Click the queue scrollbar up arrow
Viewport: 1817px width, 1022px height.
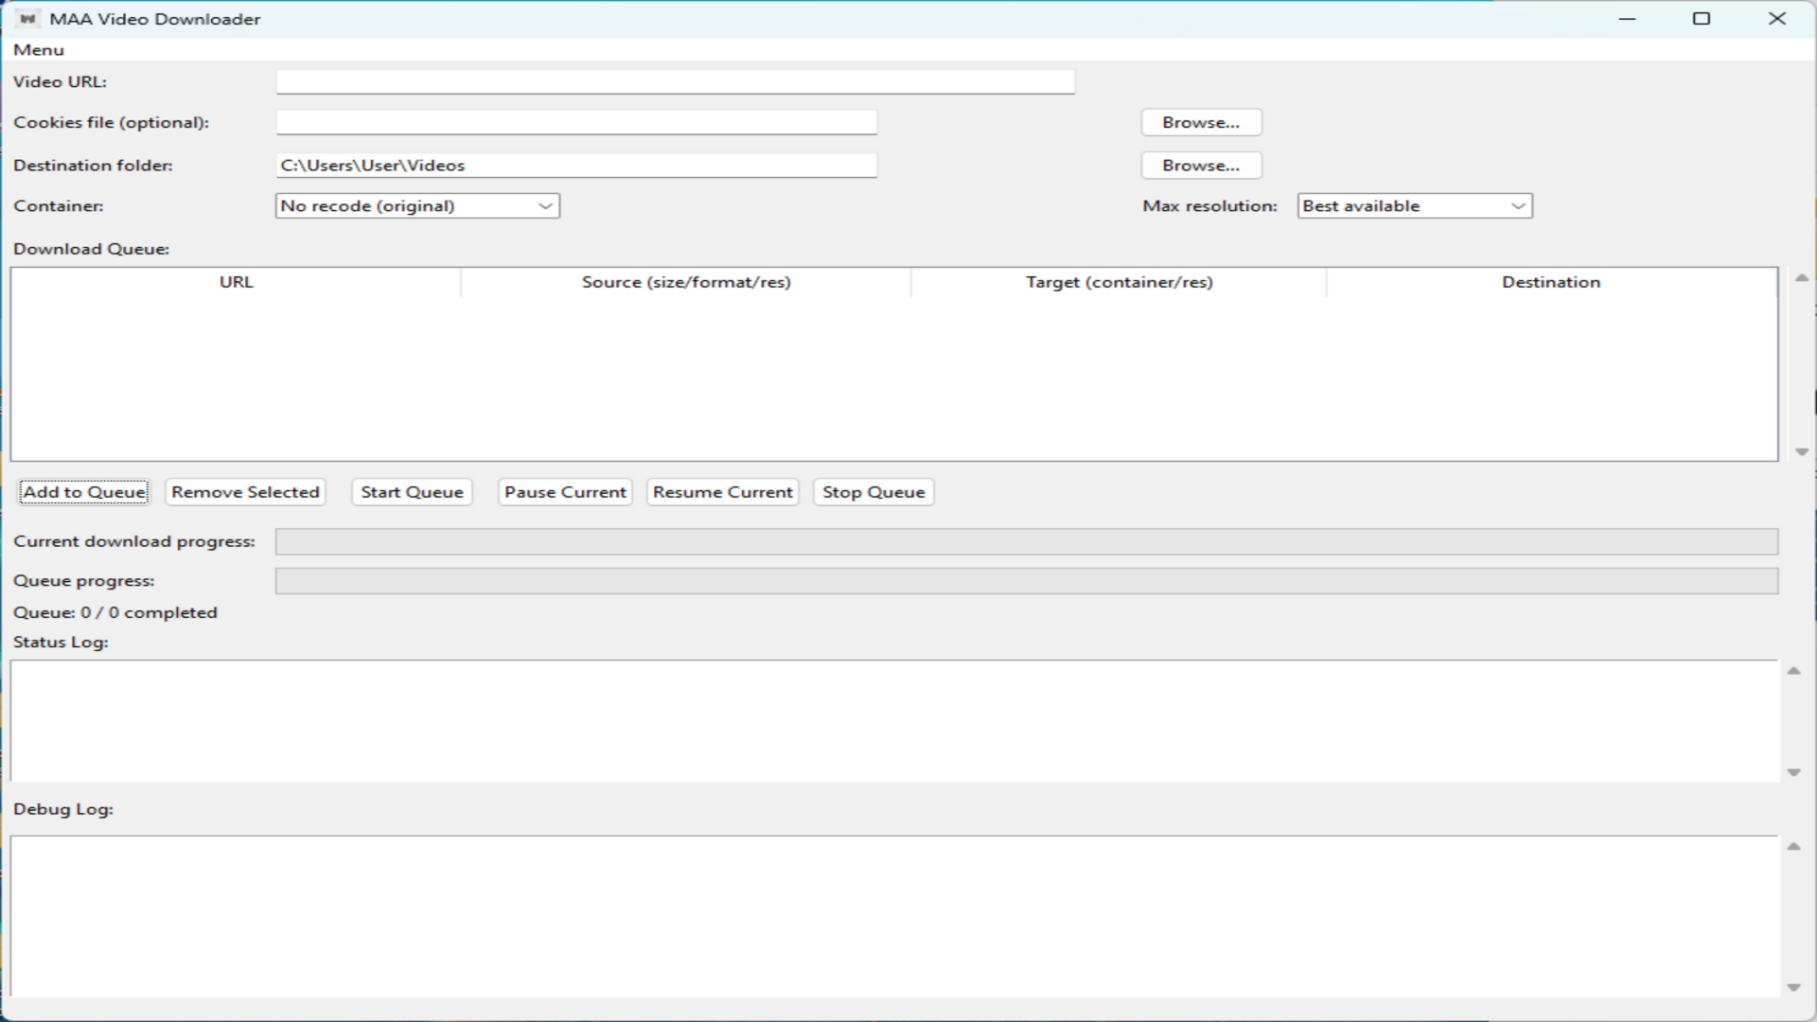(1802, 276)
